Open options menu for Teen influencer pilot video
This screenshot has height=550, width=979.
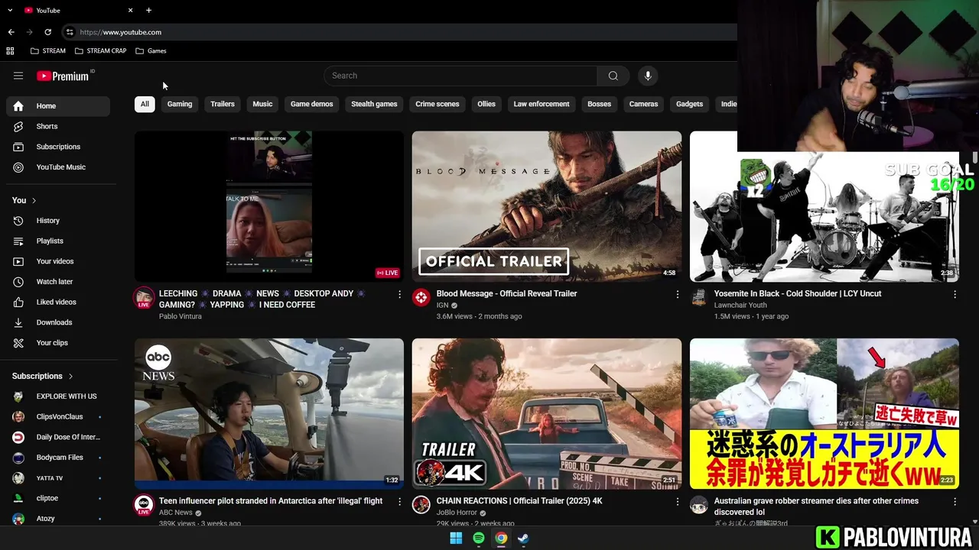pos(399,502)
